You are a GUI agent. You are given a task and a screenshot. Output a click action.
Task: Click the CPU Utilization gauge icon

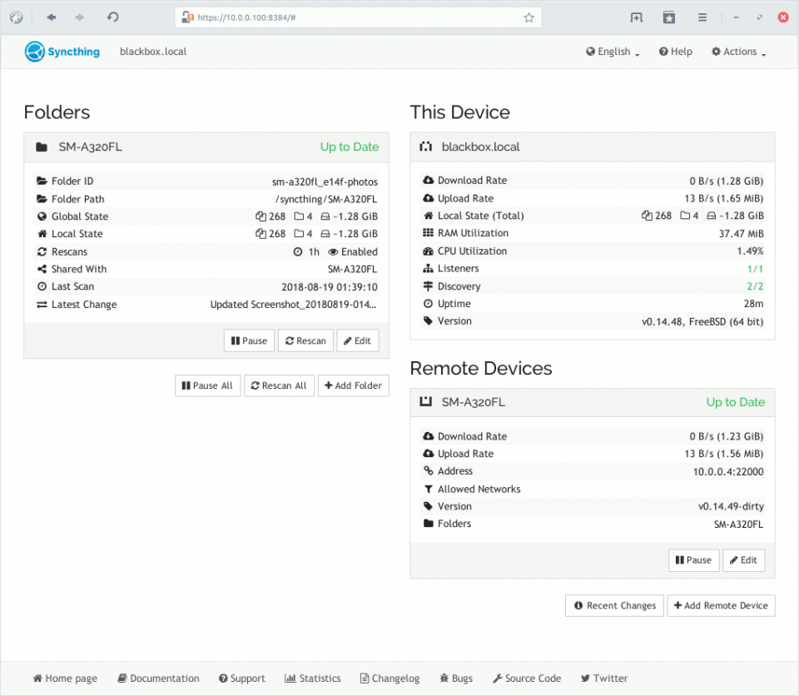[428, 251]
